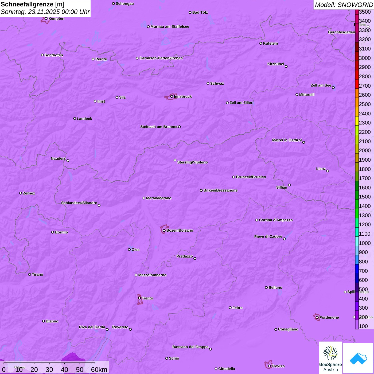The image size is (374, 374).
Task: Click the Sonthofen label
Action: pyautogui.click(x=54, y=55)
